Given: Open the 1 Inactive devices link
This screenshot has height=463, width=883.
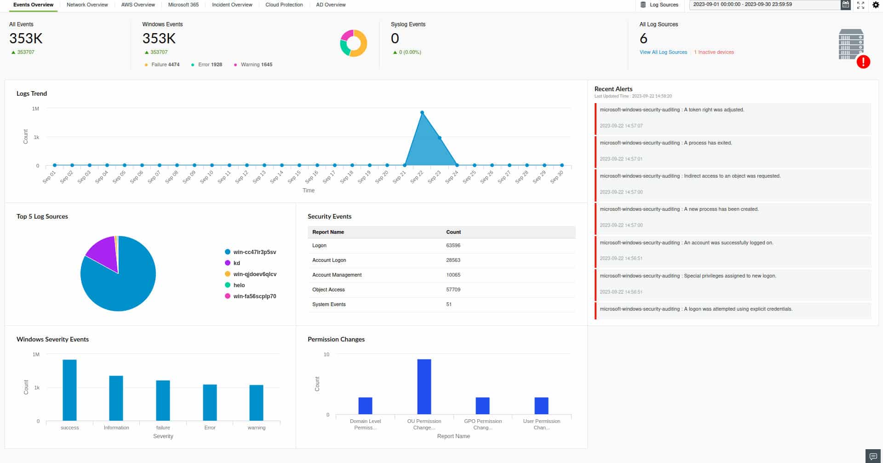Looking at the screenshot, I should pos(713,52).
